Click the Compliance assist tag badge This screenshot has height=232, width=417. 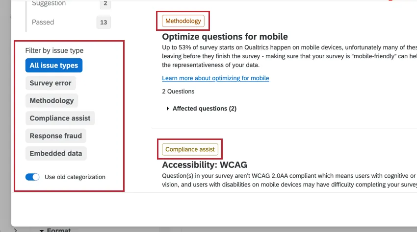(x=190, y=149)
